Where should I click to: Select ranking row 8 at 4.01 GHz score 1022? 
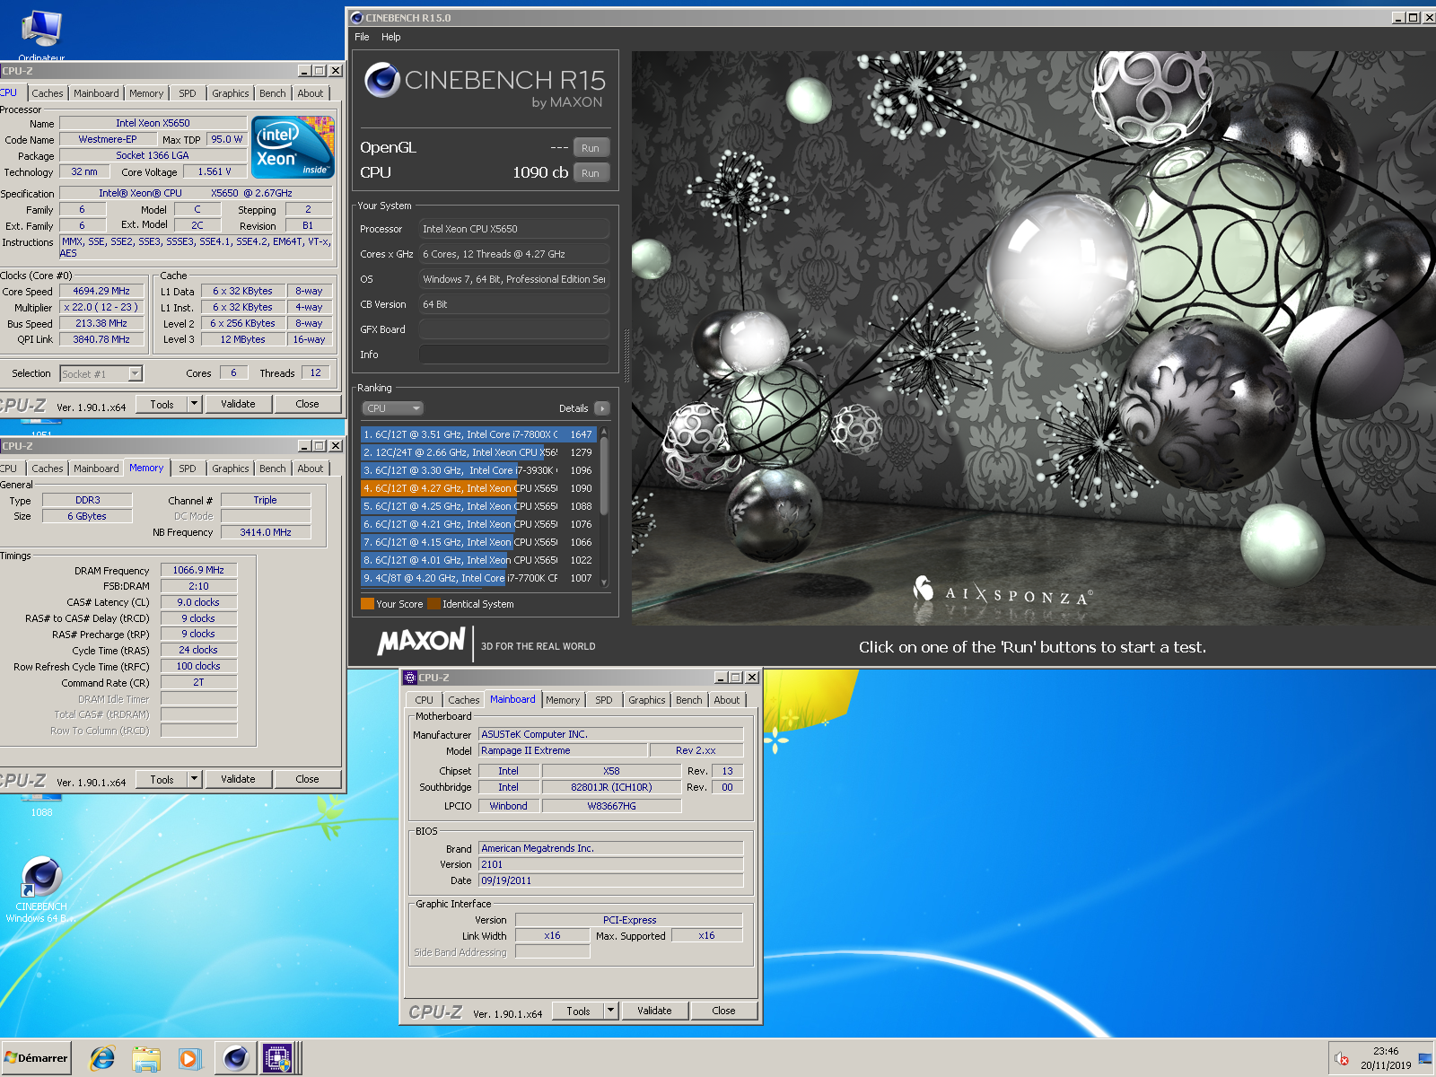478,560
